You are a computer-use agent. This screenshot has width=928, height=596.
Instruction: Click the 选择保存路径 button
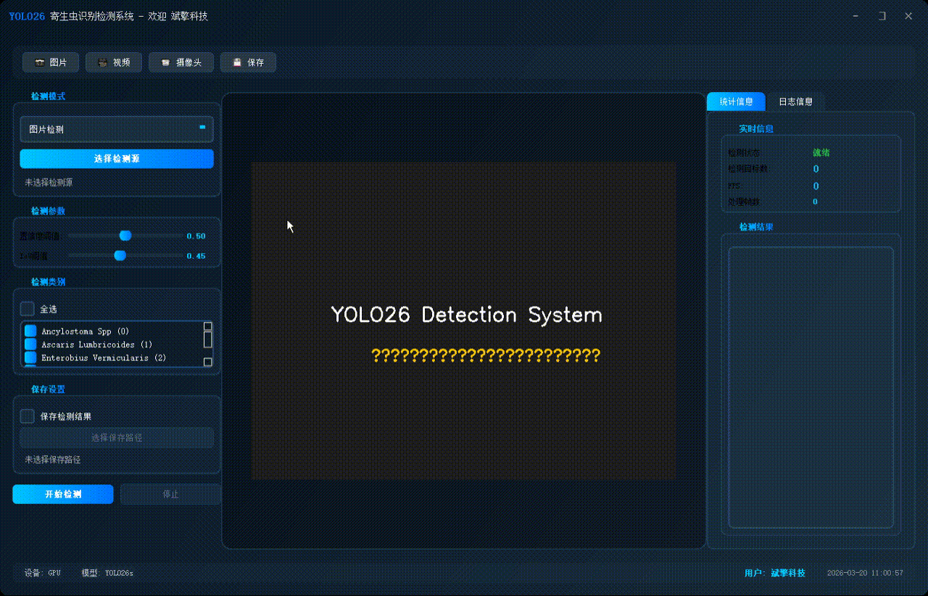click(117, 437)
